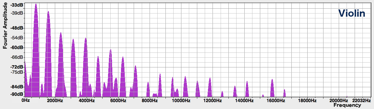Click the 2000Hz frequency axis label
374x109 pixels.
click(55, 101)
